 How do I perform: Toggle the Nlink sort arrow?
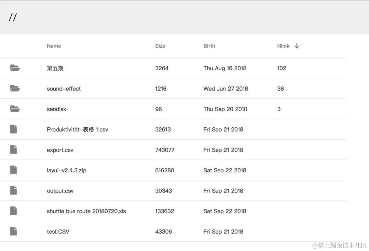click(x=297, y=46)
